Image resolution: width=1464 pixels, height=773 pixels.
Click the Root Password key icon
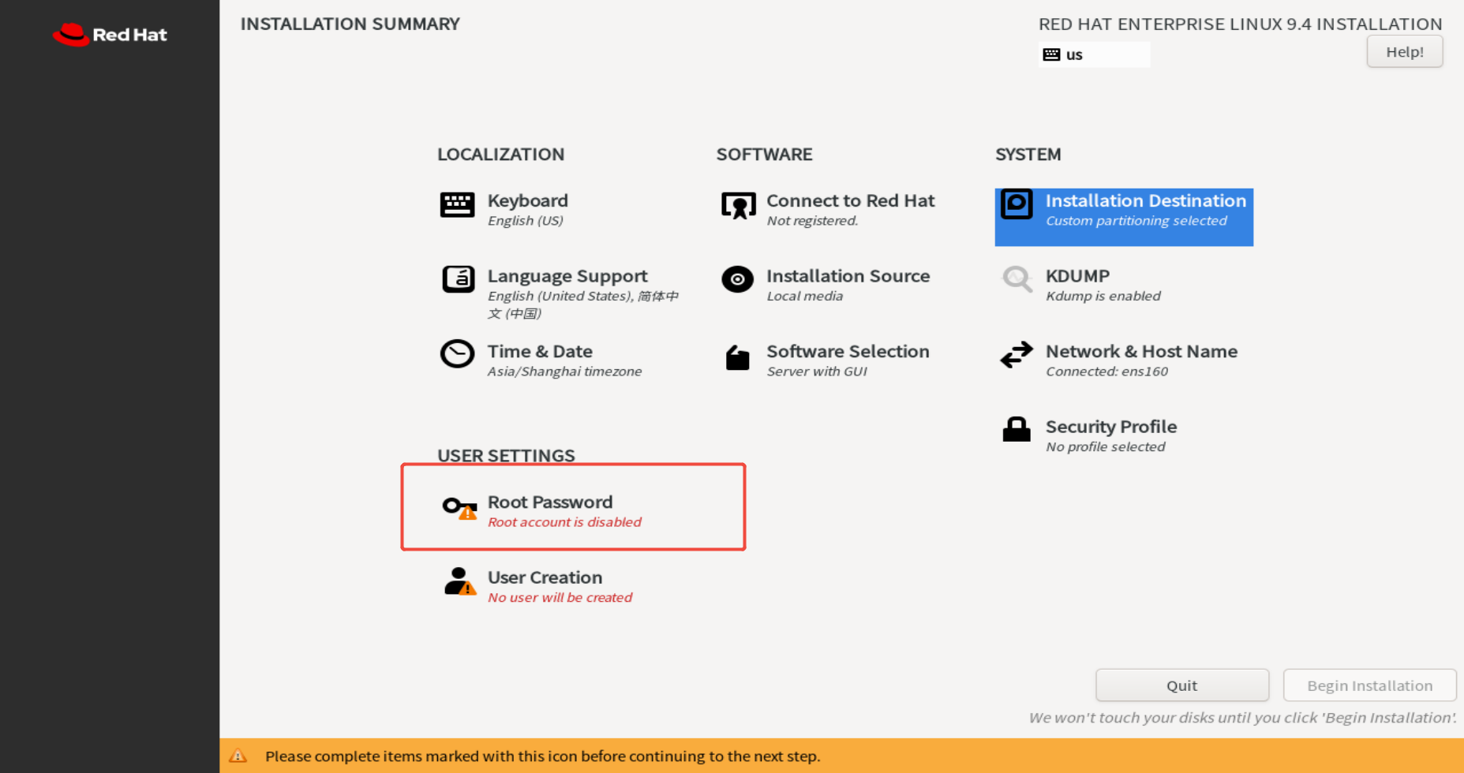pyautogui.click(x=459, y=508)
